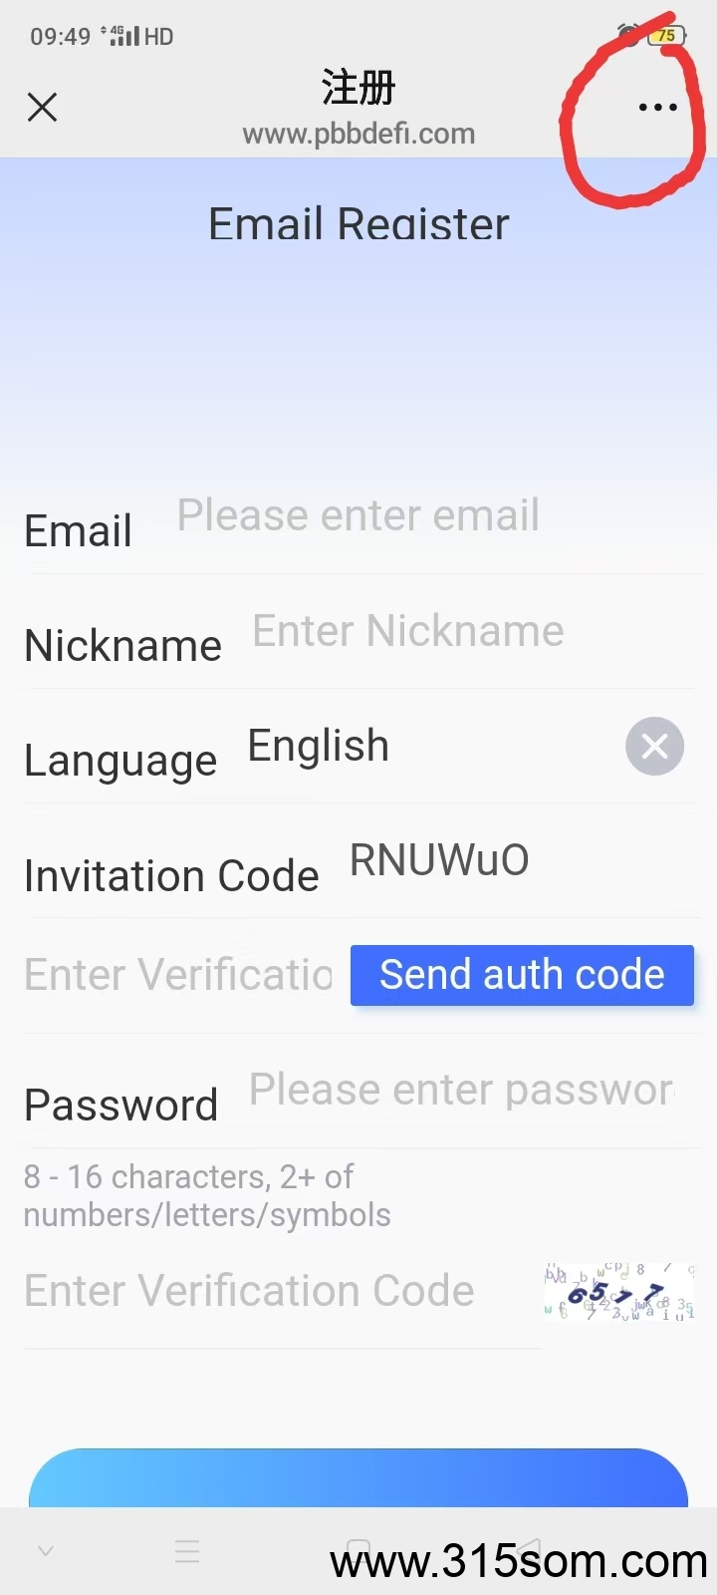The width and height of the screenshot is (717, 1595).
Task: Tap the www.pbbdefi.com address text
Action: click(358, 134)
